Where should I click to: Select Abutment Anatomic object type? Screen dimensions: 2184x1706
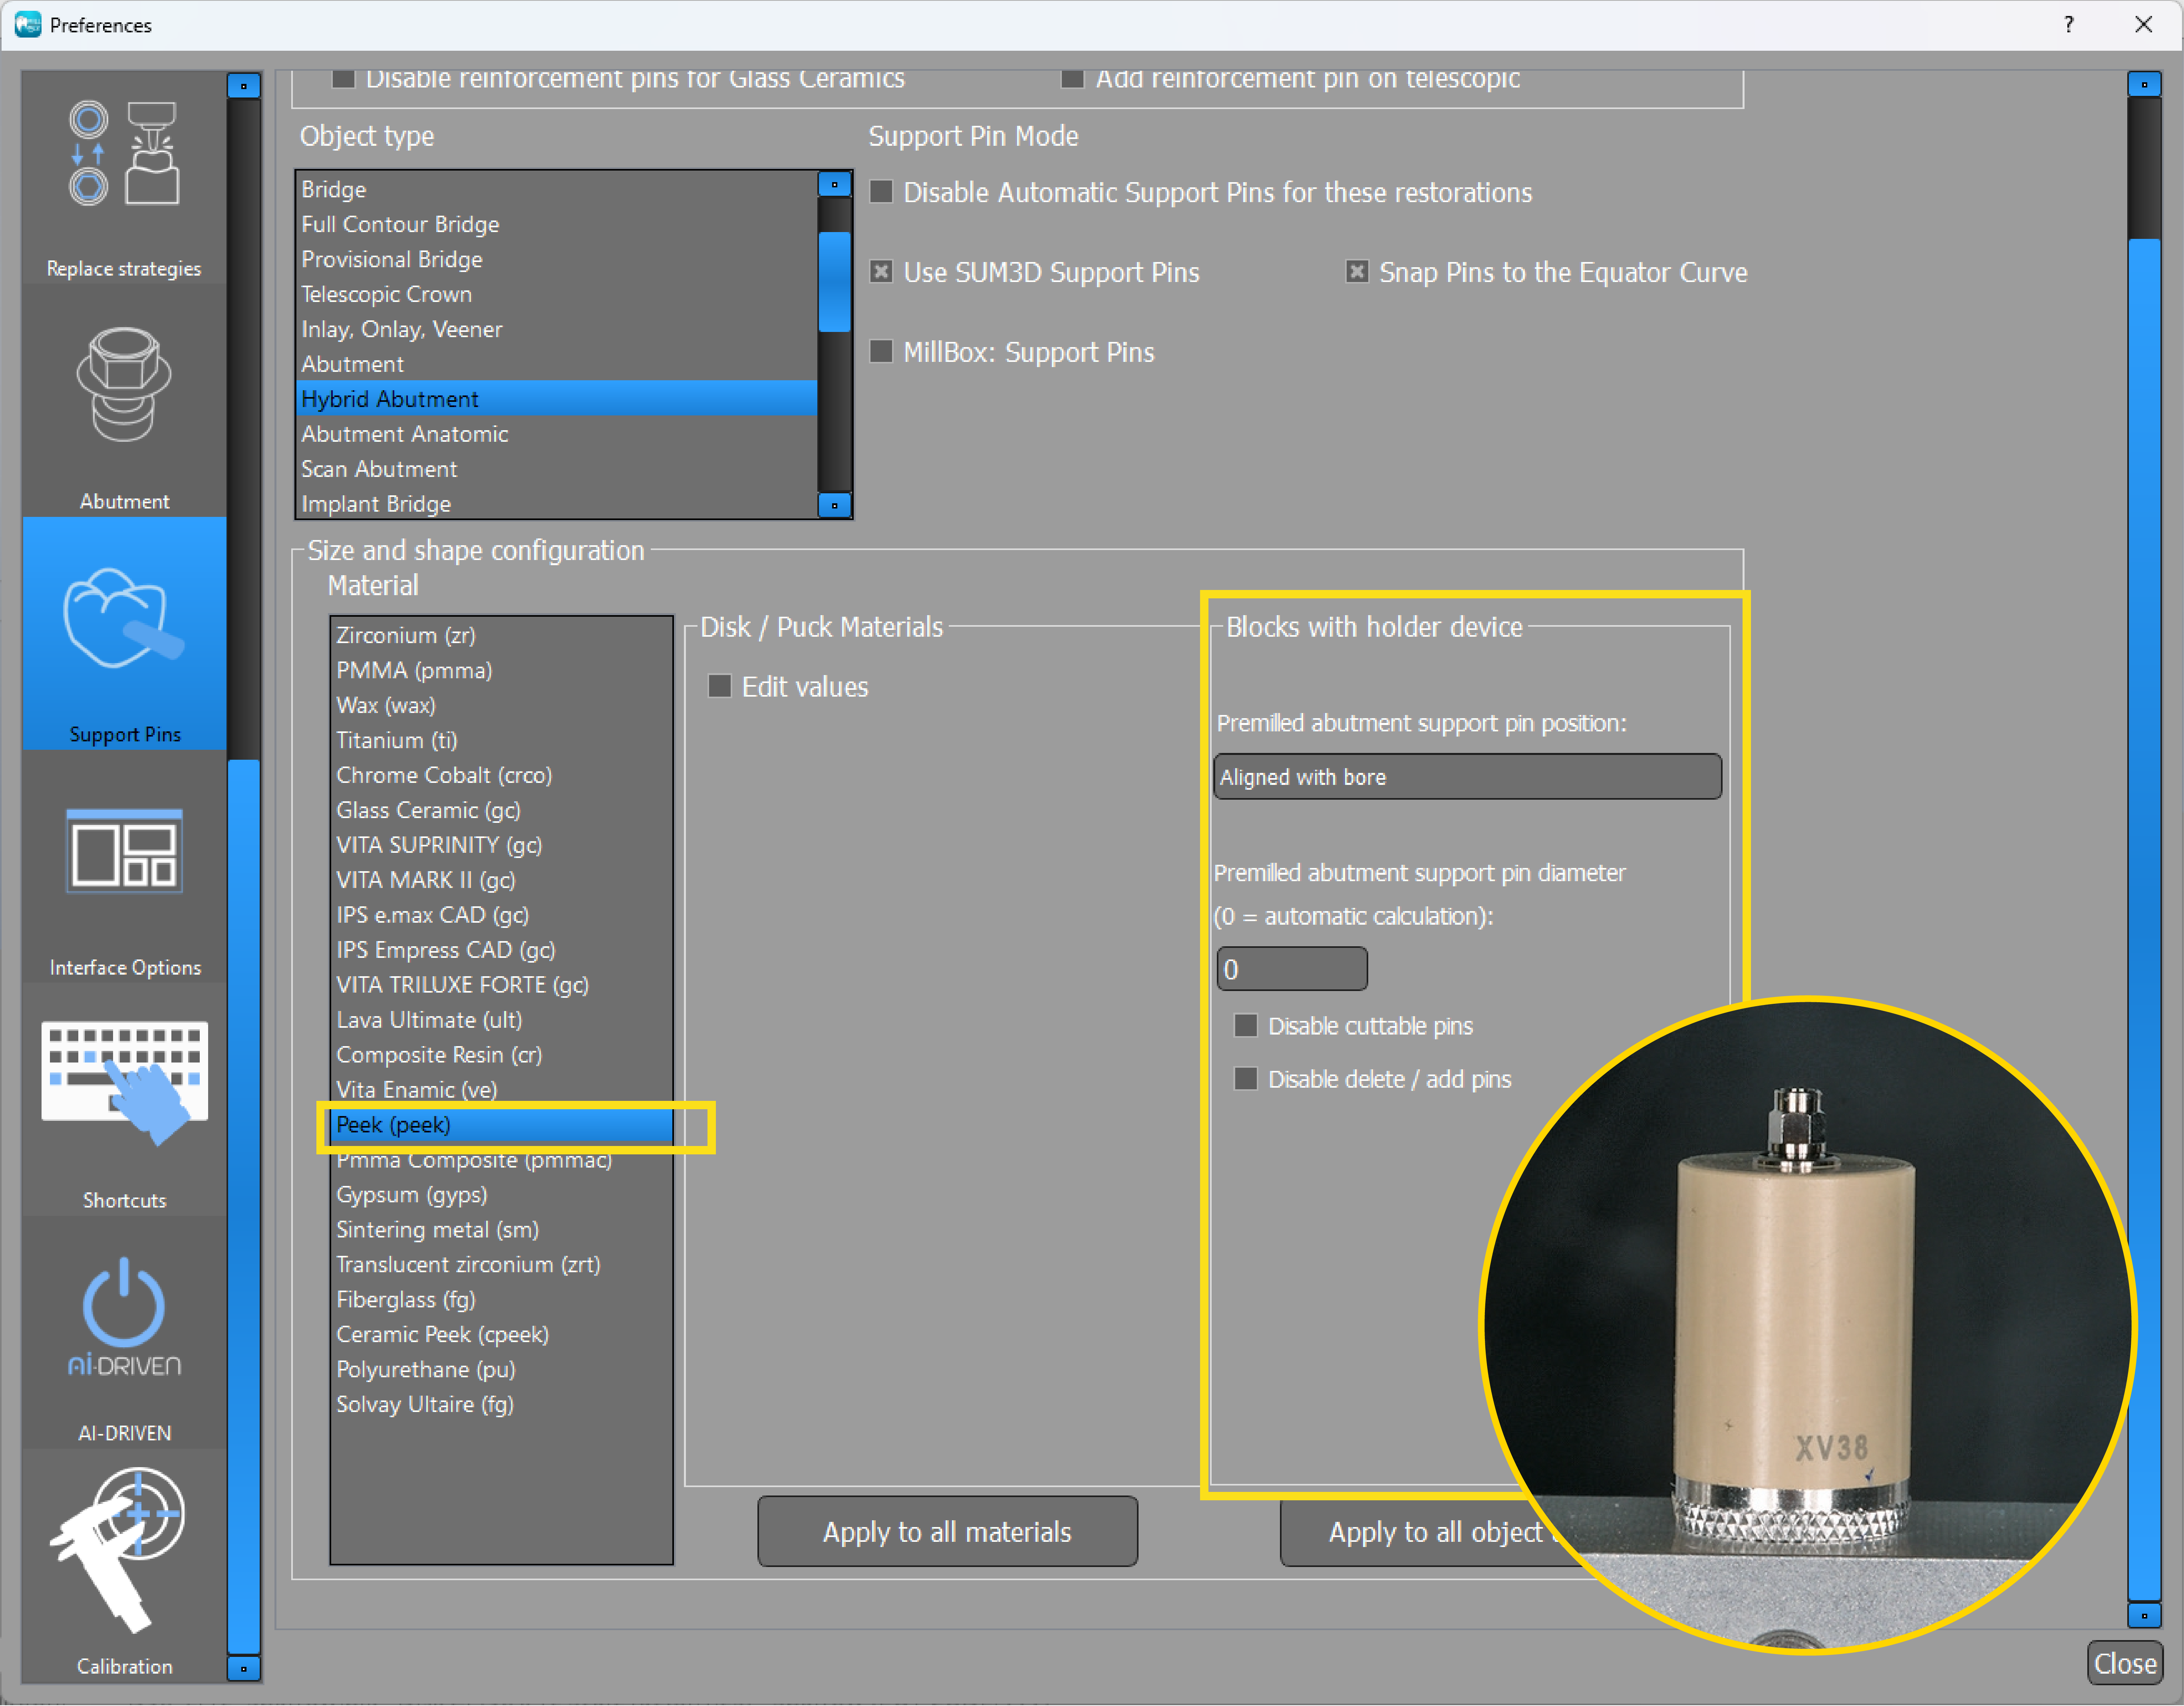click(x=557, y=434)
